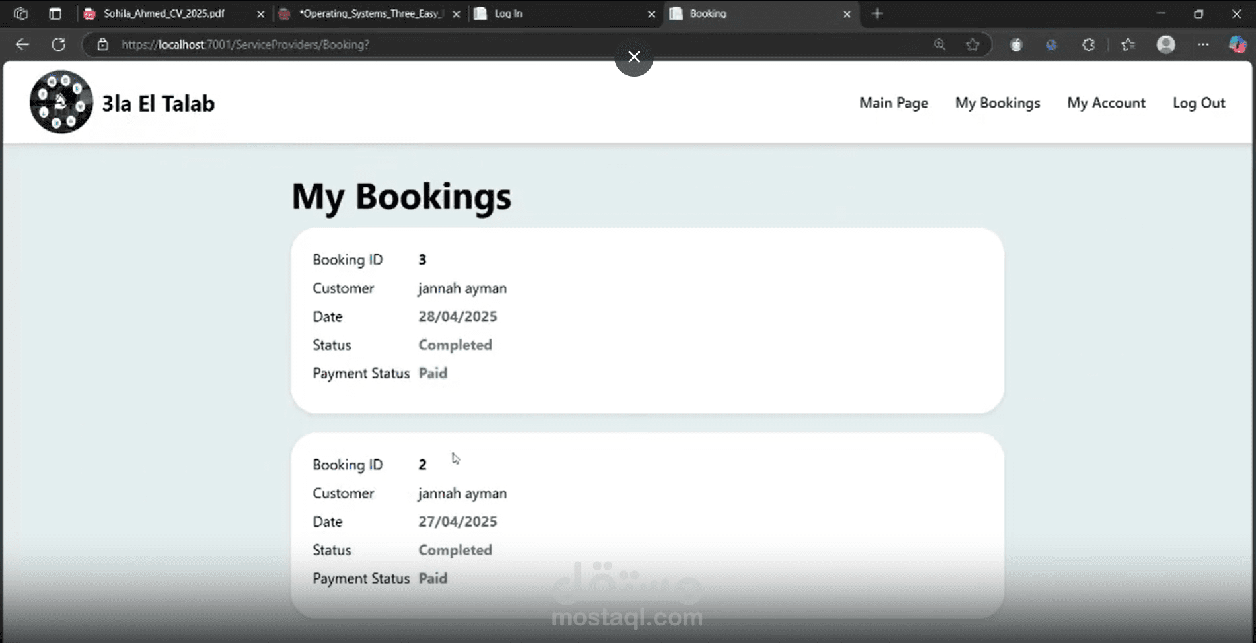
Task: Dismiss overlay with the round X button
Action: [634, 57]
